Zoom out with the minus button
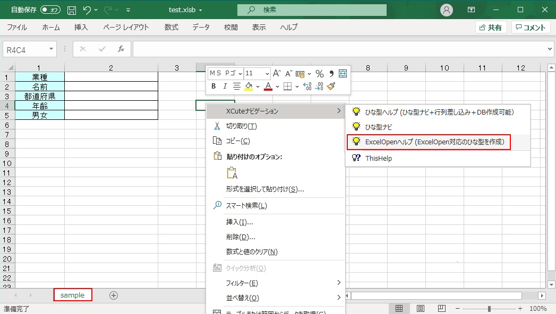Screen dimensions: 556x314 pyautogui.click(x=457, y=309)
